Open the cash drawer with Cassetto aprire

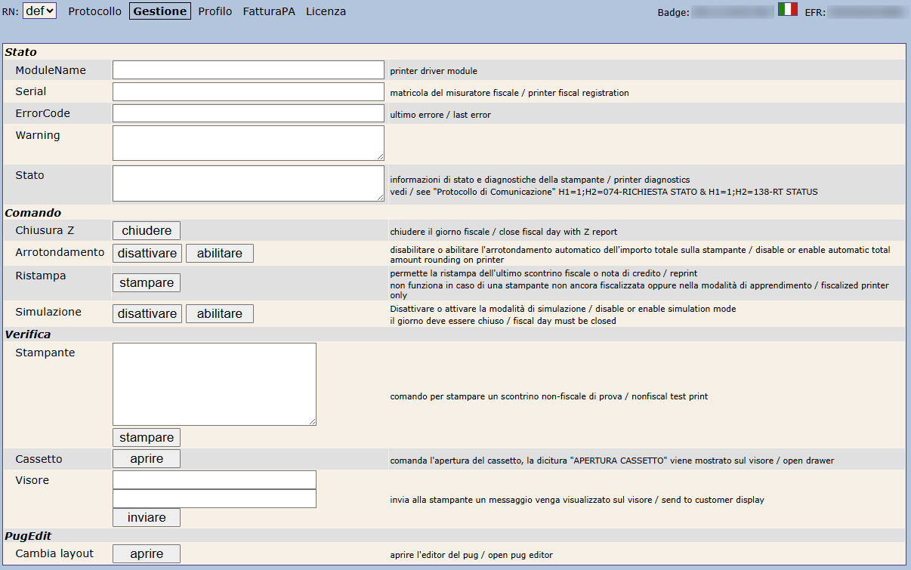(x=147, y=458)
